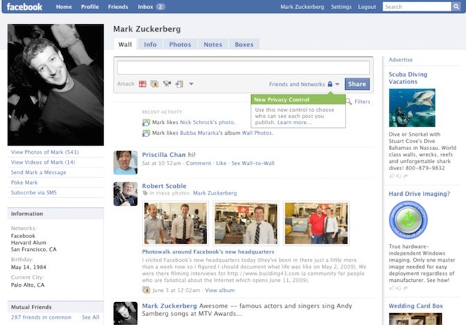Click Send Mark a Message

(x=38, y=172)
